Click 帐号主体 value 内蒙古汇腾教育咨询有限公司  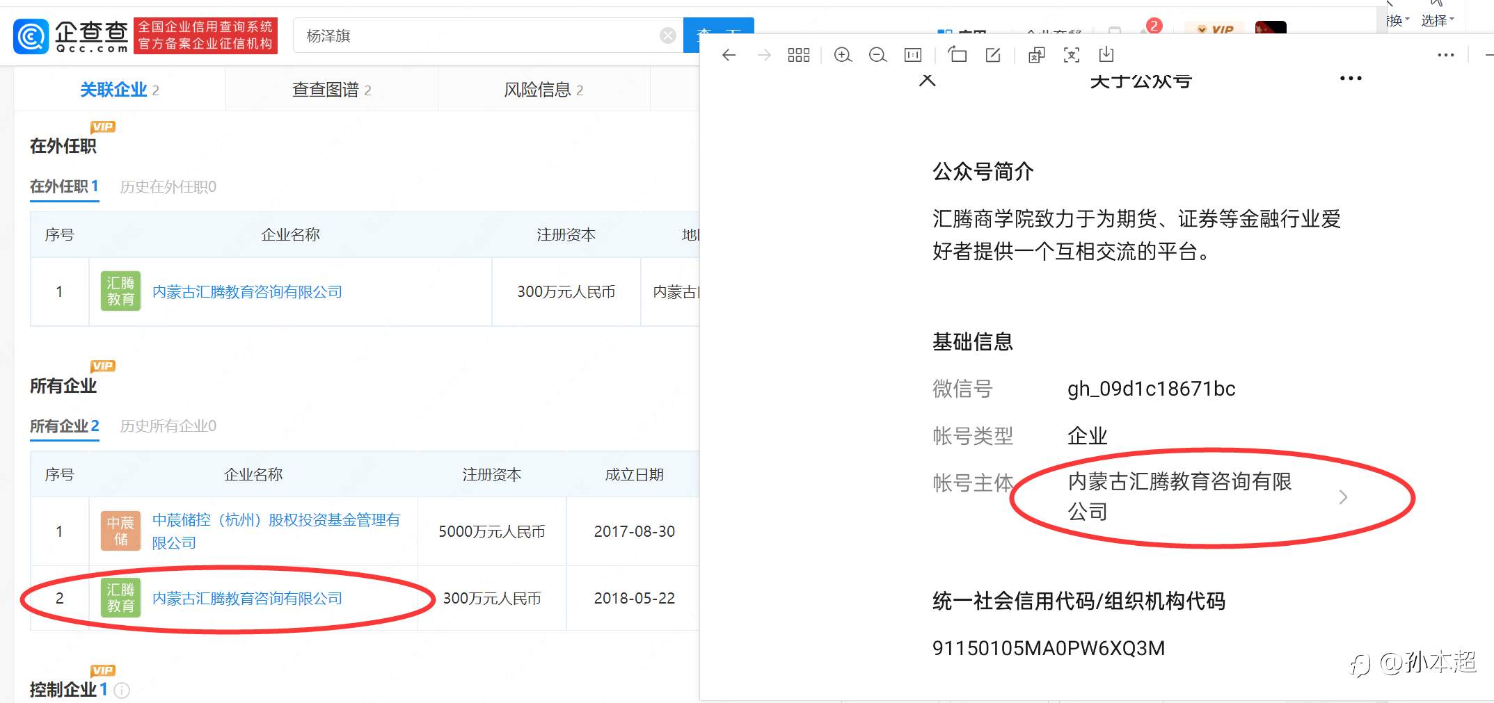(x=1179, y=496)
